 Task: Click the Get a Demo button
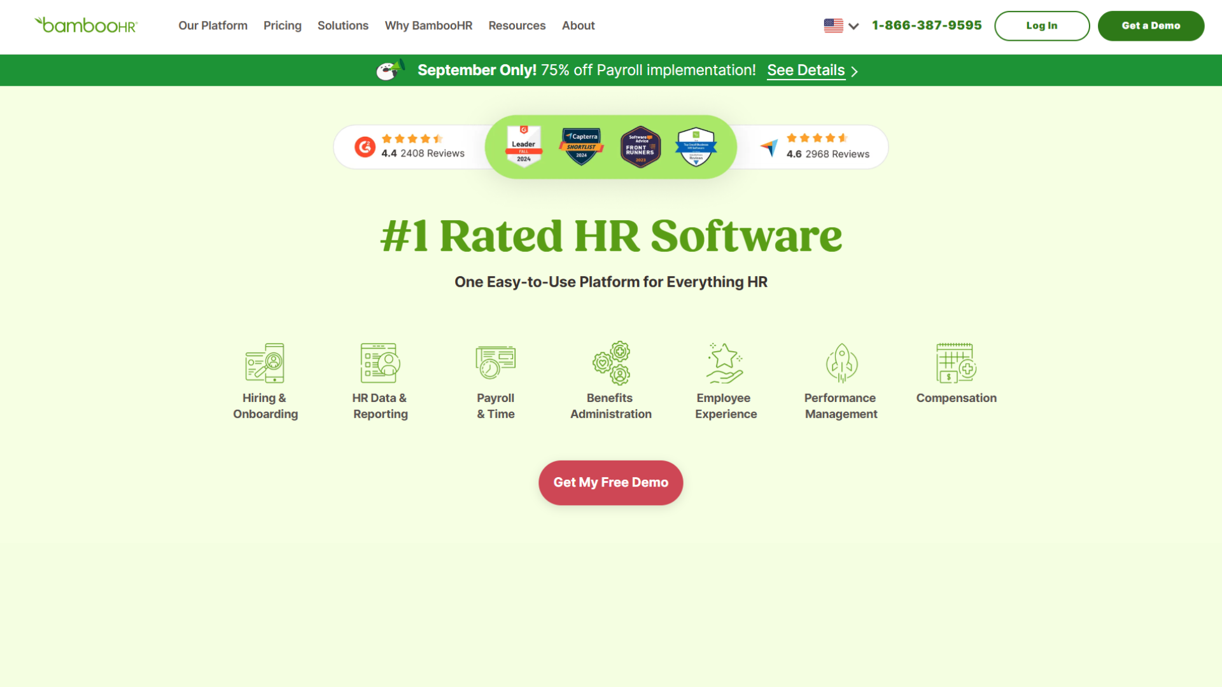(x=1151, y=25)
